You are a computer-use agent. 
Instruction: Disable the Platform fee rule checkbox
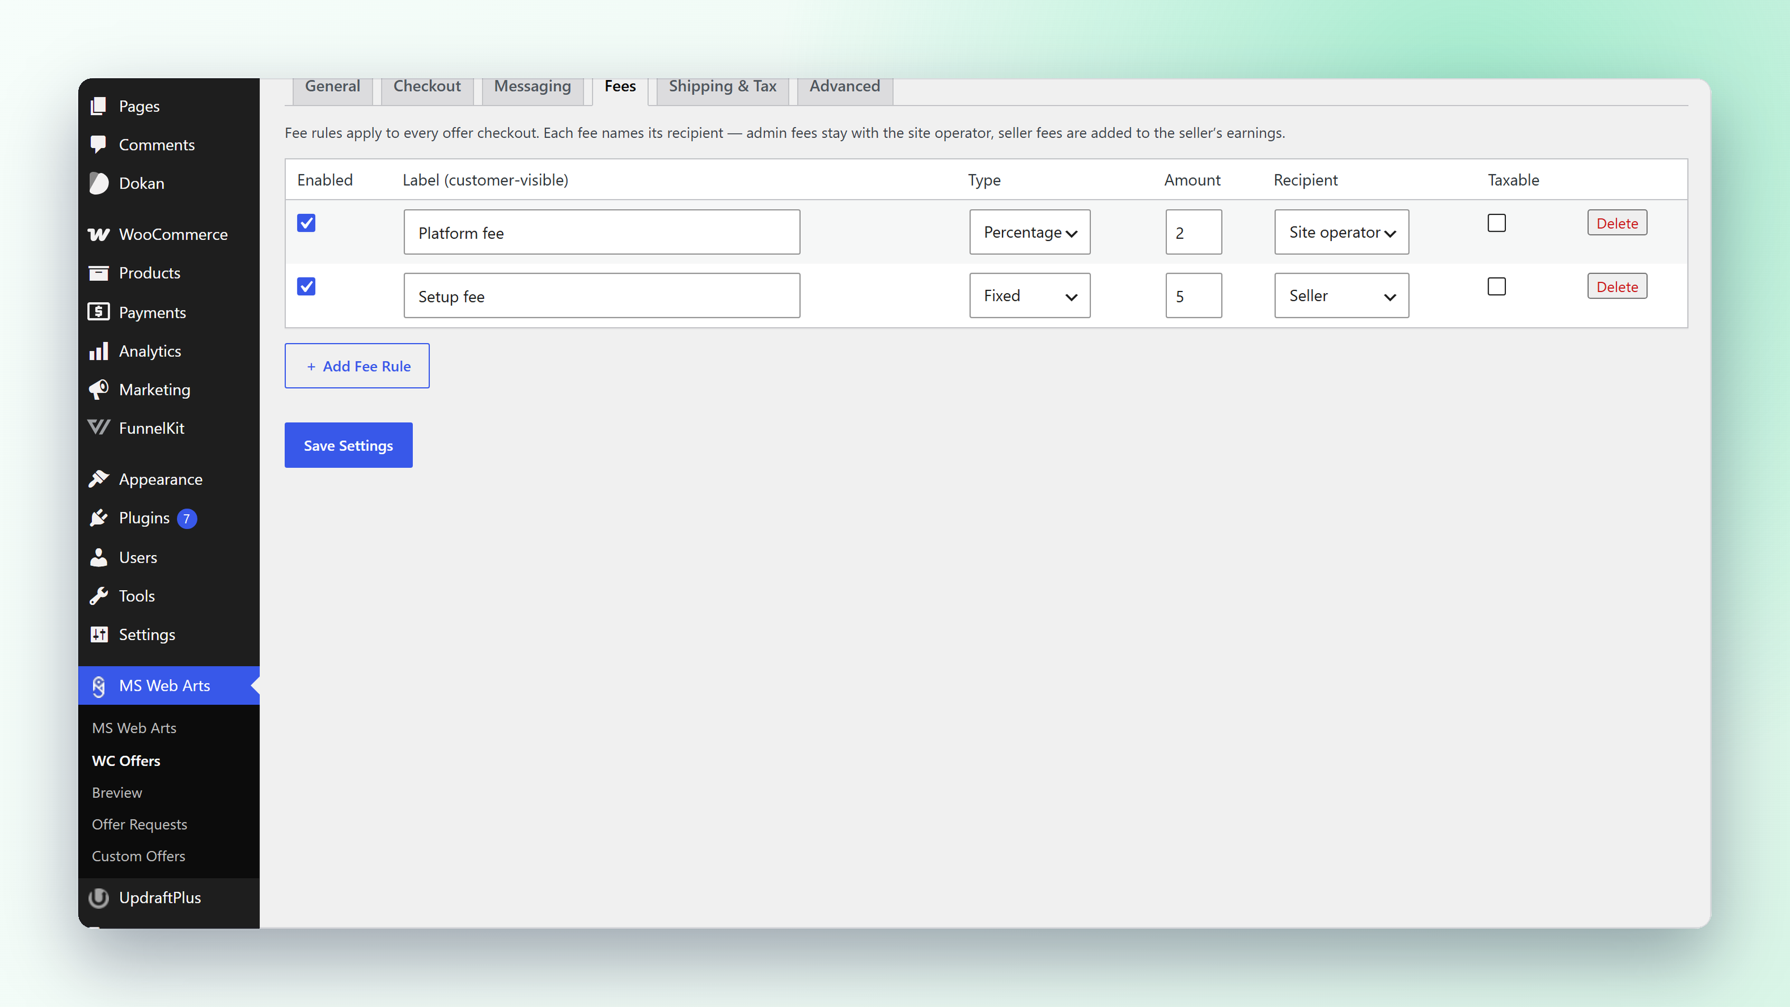(x=307, y=223)
